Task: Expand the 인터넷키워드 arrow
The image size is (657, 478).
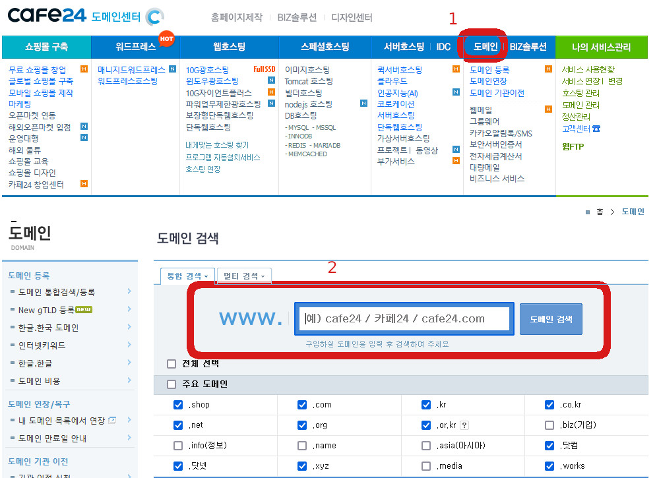Action: [129, 345]
